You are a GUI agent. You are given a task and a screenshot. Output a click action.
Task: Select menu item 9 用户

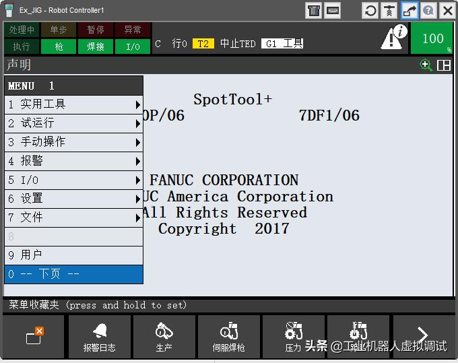74,255
